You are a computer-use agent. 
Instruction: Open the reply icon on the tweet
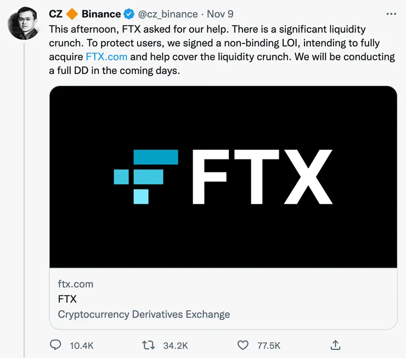[x=56, y=345]
